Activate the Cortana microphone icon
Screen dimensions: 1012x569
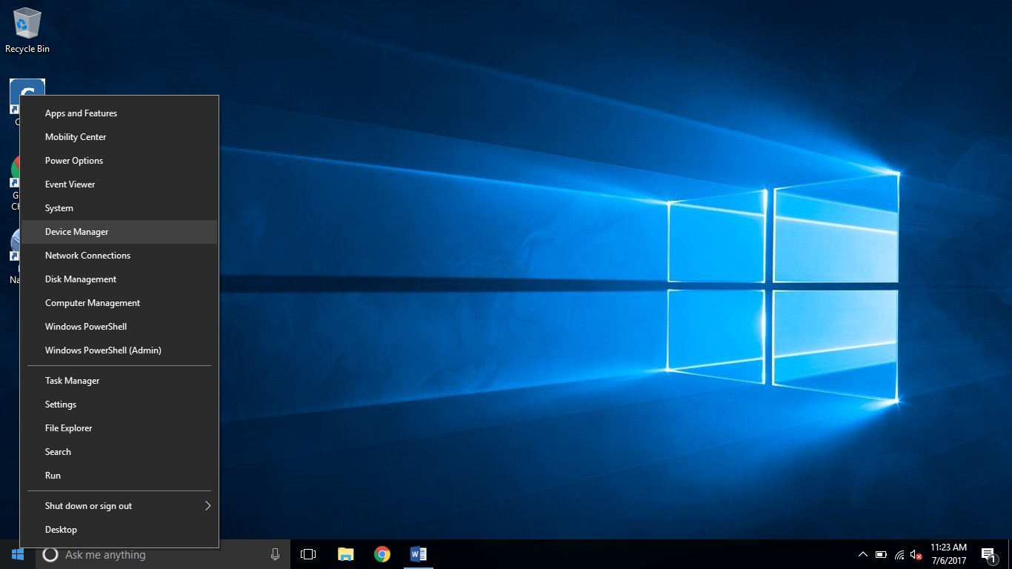point(275,554)
